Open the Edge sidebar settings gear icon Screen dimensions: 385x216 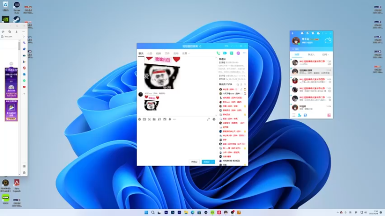[x=24, y=173]
